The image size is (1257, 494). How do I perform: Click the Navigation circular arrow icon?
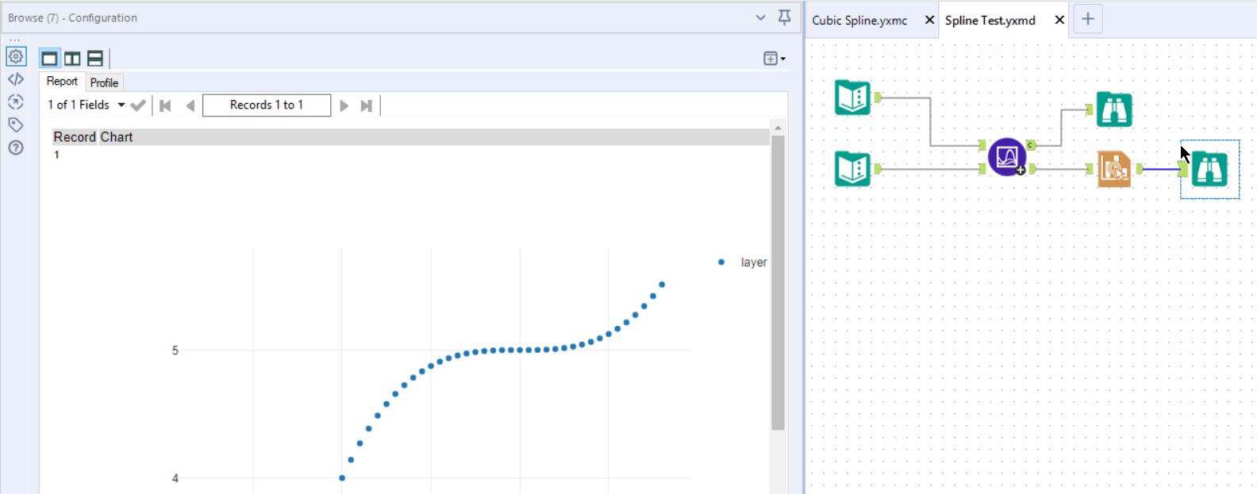(16, 102)
